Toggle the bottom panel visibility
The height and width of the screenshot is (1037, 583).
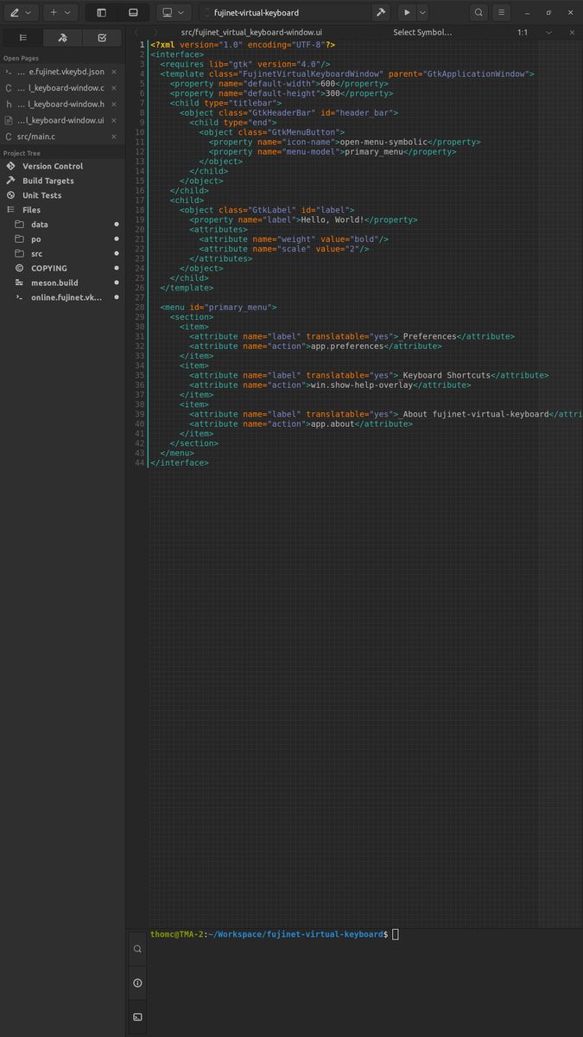point(133,13)
